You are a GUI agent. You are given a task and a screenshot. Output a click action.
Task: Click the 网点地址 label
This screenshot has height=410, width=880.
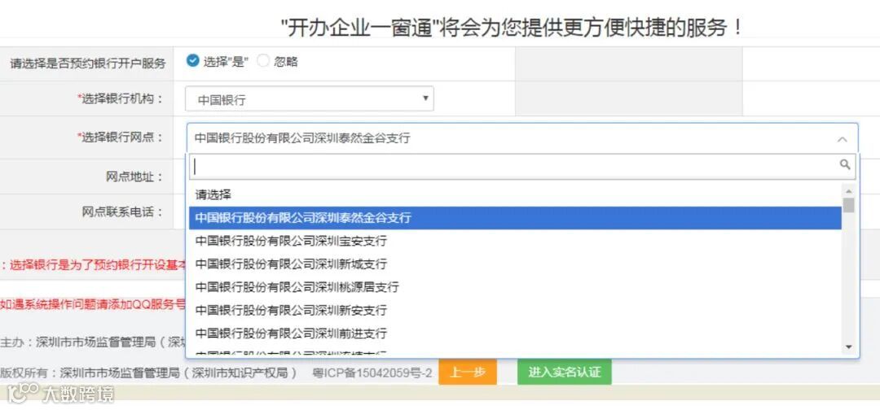(134, 177)
